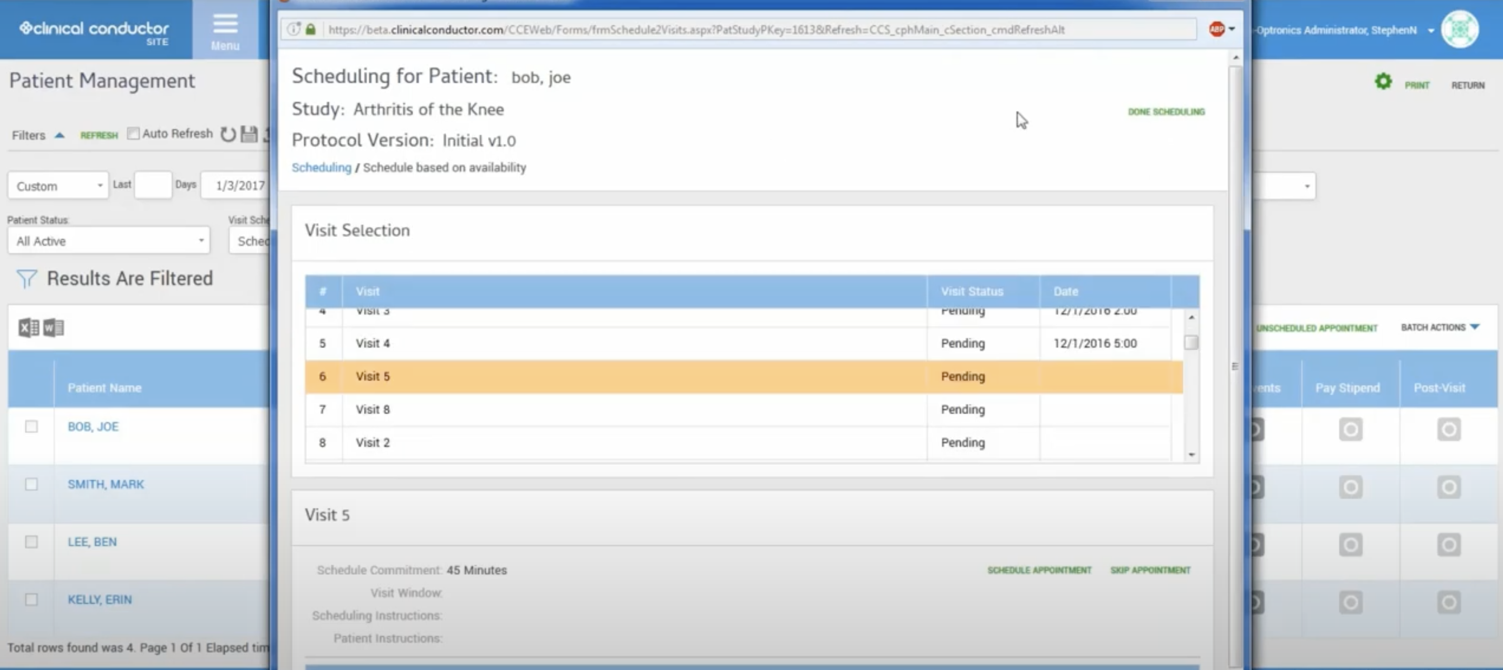1503x670 pixels.
Task: Click the Excel export icon
Action: click(28, 328)
